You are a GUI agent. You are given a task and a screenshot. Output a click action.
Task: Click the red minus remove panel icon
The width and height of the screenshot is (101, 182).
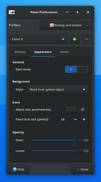[87, 39]
